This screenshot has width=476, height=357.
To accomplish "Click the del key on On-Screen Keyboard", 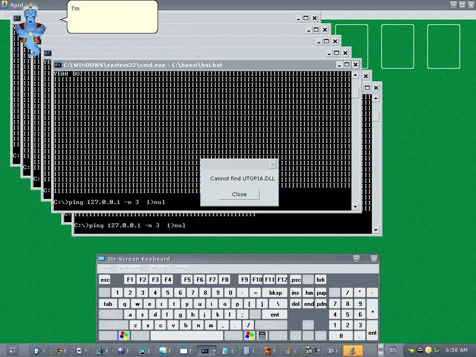I will pos(295,304).
